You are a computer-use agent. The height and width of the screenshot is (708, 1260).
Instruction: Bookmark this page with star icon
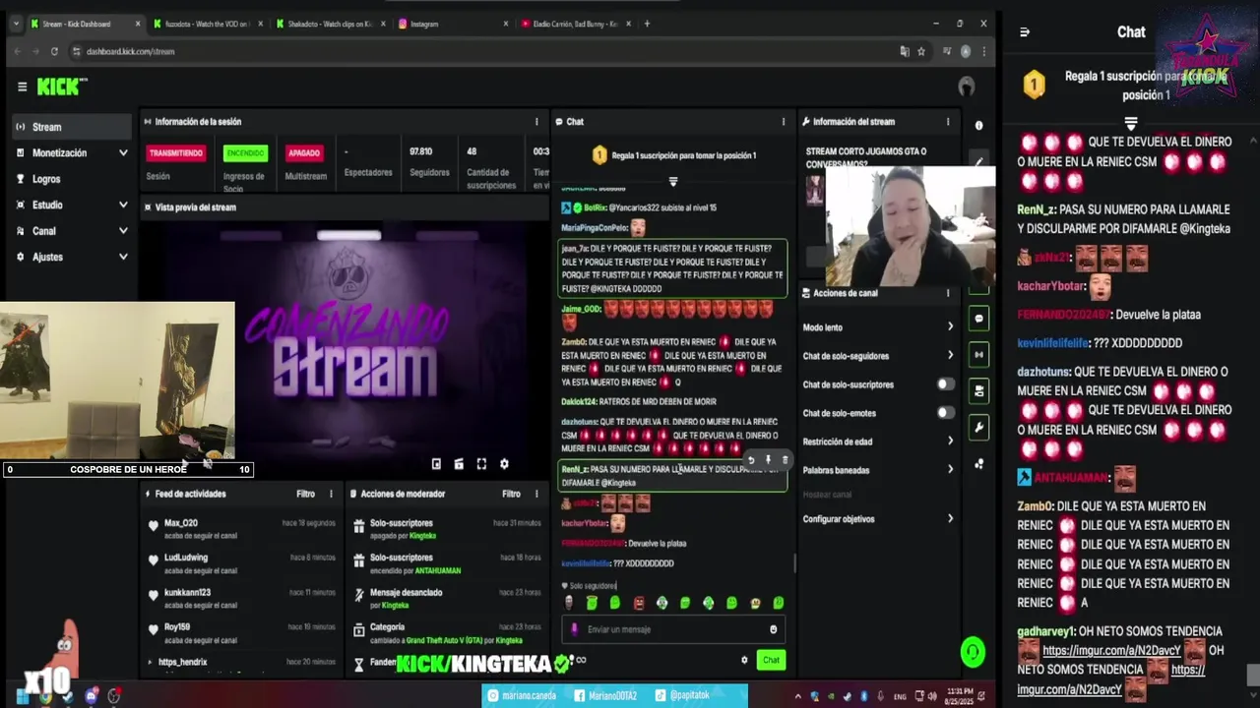(x=921, y=51)
